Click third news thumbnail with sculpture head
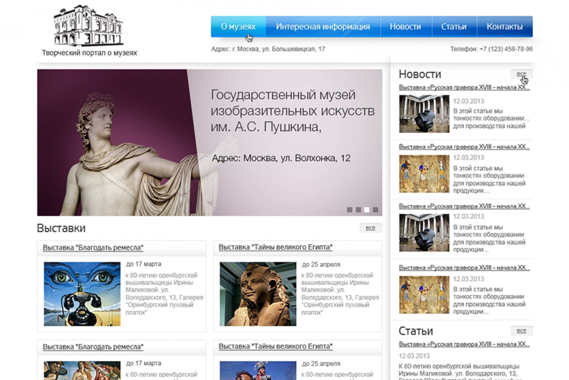 point(424,233)
